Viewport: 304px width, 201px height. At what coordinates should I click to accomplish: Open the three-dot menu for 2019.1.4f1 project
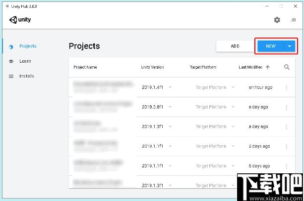[286, 88]
